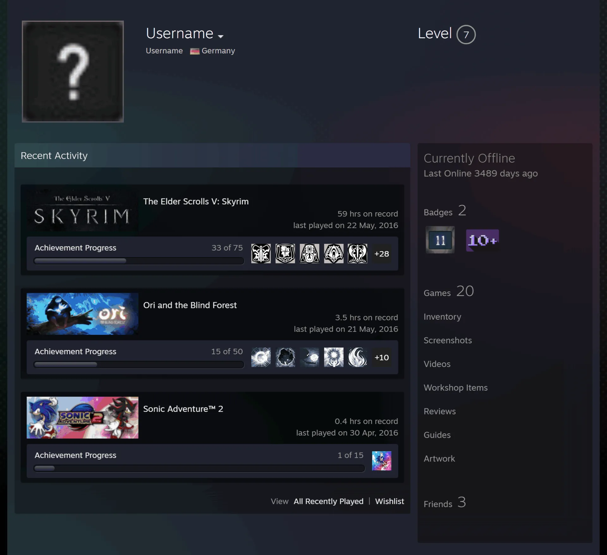Show the +28 more Skyrim achievements
The image size is (607, 555).
click(x=382, y=254)
